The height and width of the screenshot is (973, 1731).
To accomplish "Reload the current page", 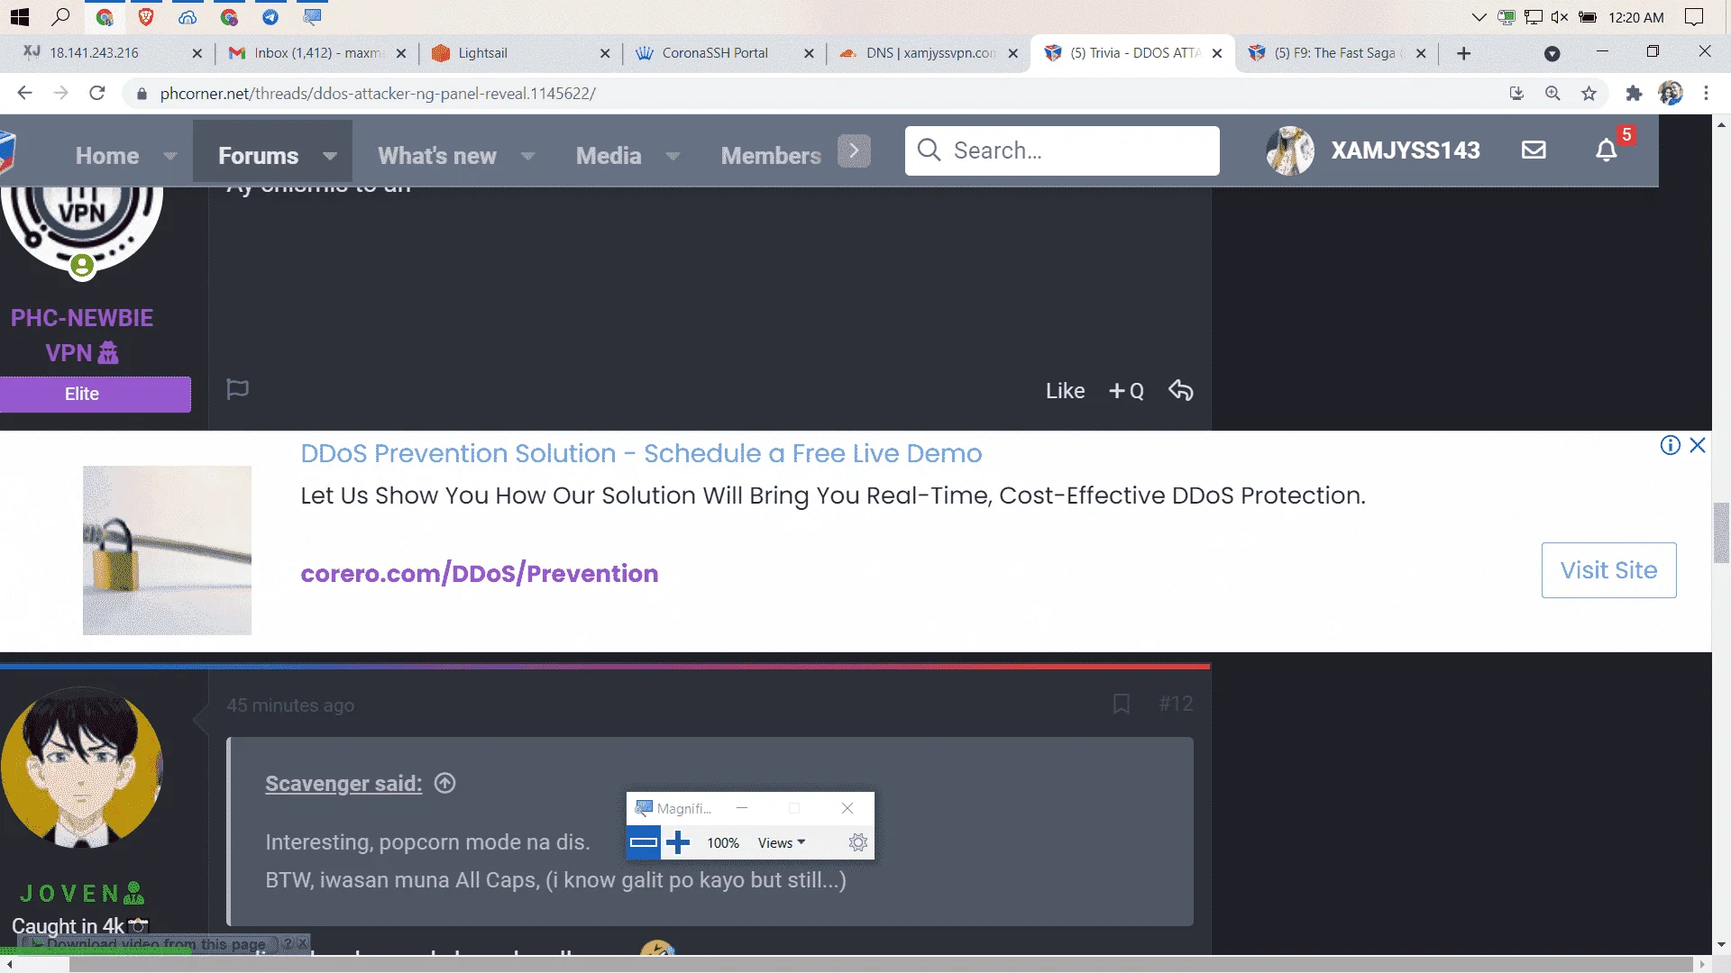I will (x=97, y=93).
